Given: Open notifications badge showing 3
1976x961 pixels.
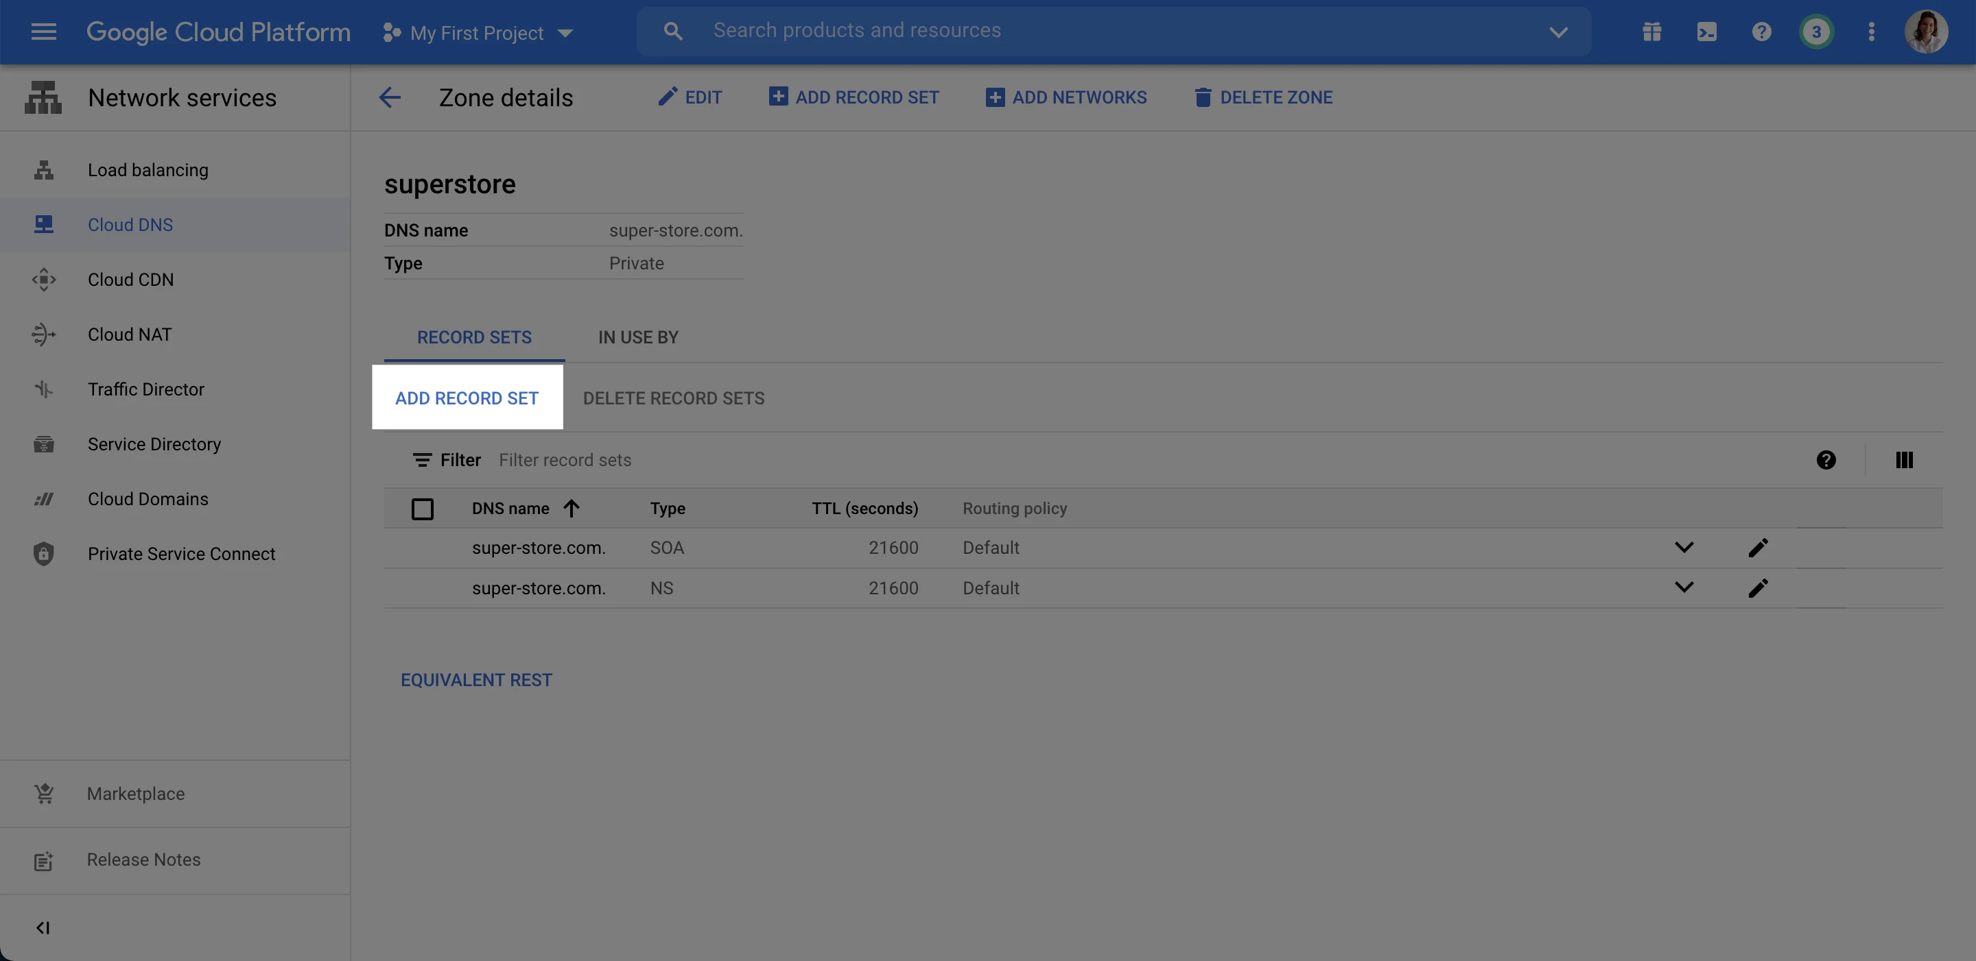Looking at the screenshot, I should (1815, 32).
